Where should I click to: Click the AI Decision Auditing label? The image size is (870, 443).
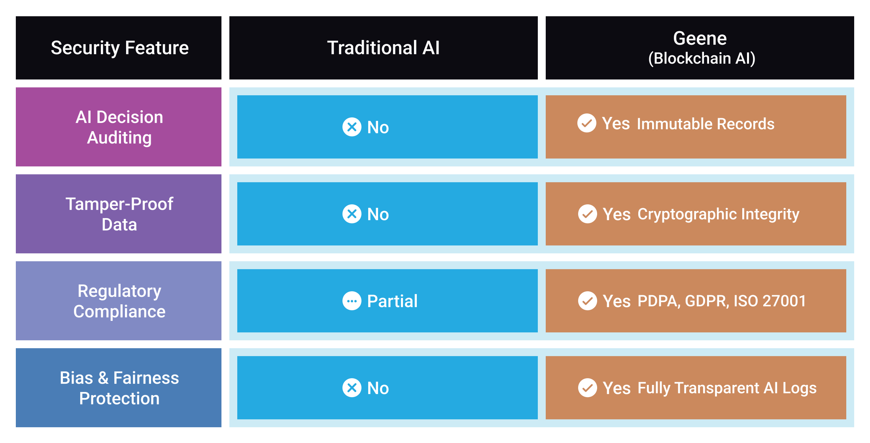(x=119, y=127)
